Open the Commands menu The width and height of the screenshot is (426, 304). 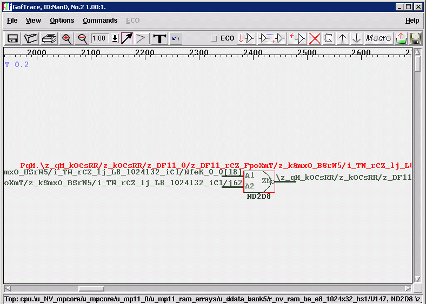[x=100, y=21]
